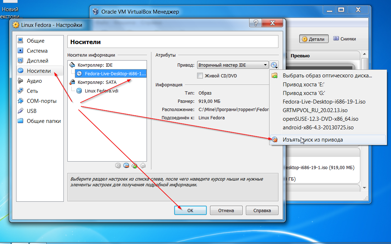Open the Привод dropdown showing Вторичный мастер IDE
Viewport: 391px width, 244px height.
[233, 65]
